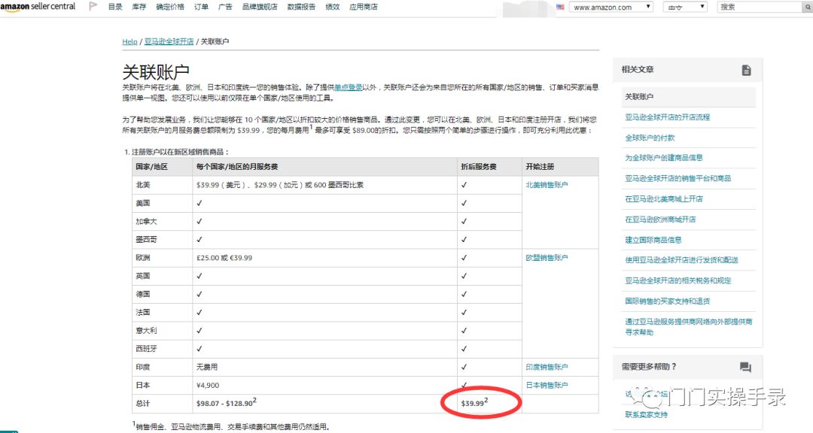813x433 pixels.
Task: Open article 亚马逊全球开店的开店流程
Action: [667, 117]
